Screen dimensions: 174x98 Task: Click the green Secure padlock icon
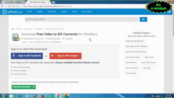tap(13, 6)
